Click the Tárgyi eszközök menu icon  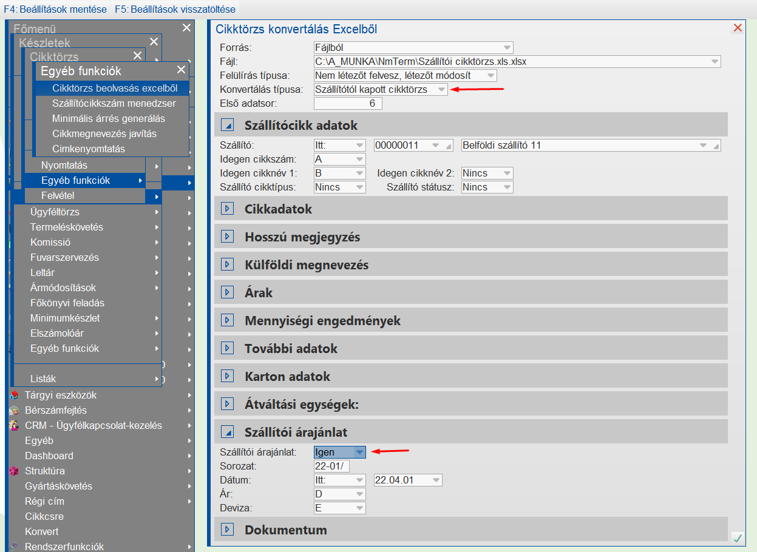13,395
